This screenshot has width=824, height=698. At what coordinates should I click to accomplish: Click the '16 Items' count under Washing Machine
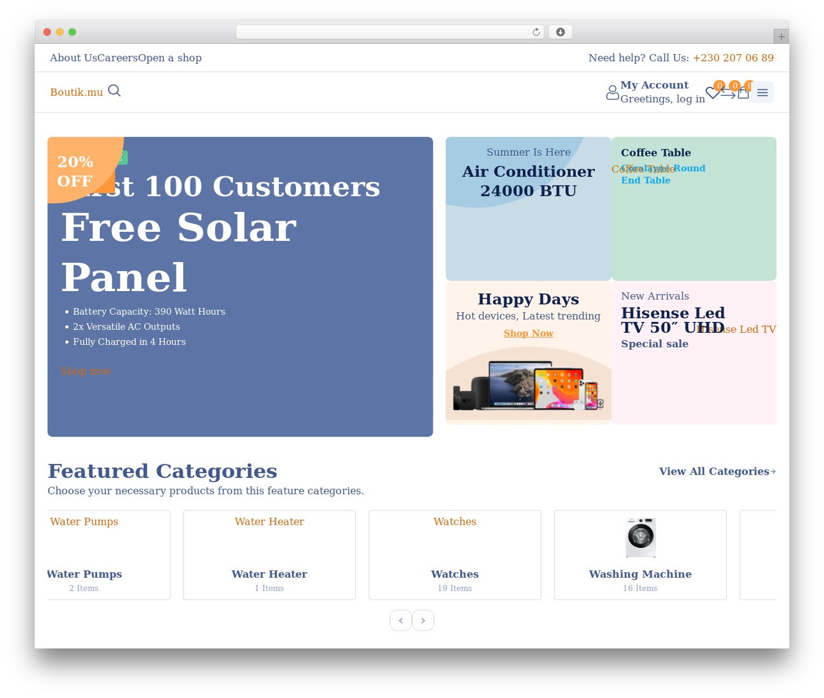(x=641, y=588)
